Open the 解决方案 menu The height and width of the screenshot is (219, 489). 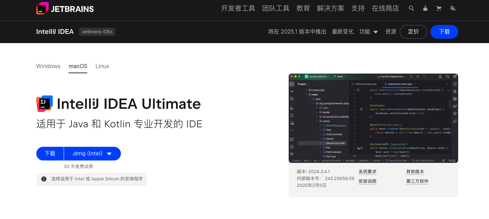pyautogui.click(x=330, y=9)
